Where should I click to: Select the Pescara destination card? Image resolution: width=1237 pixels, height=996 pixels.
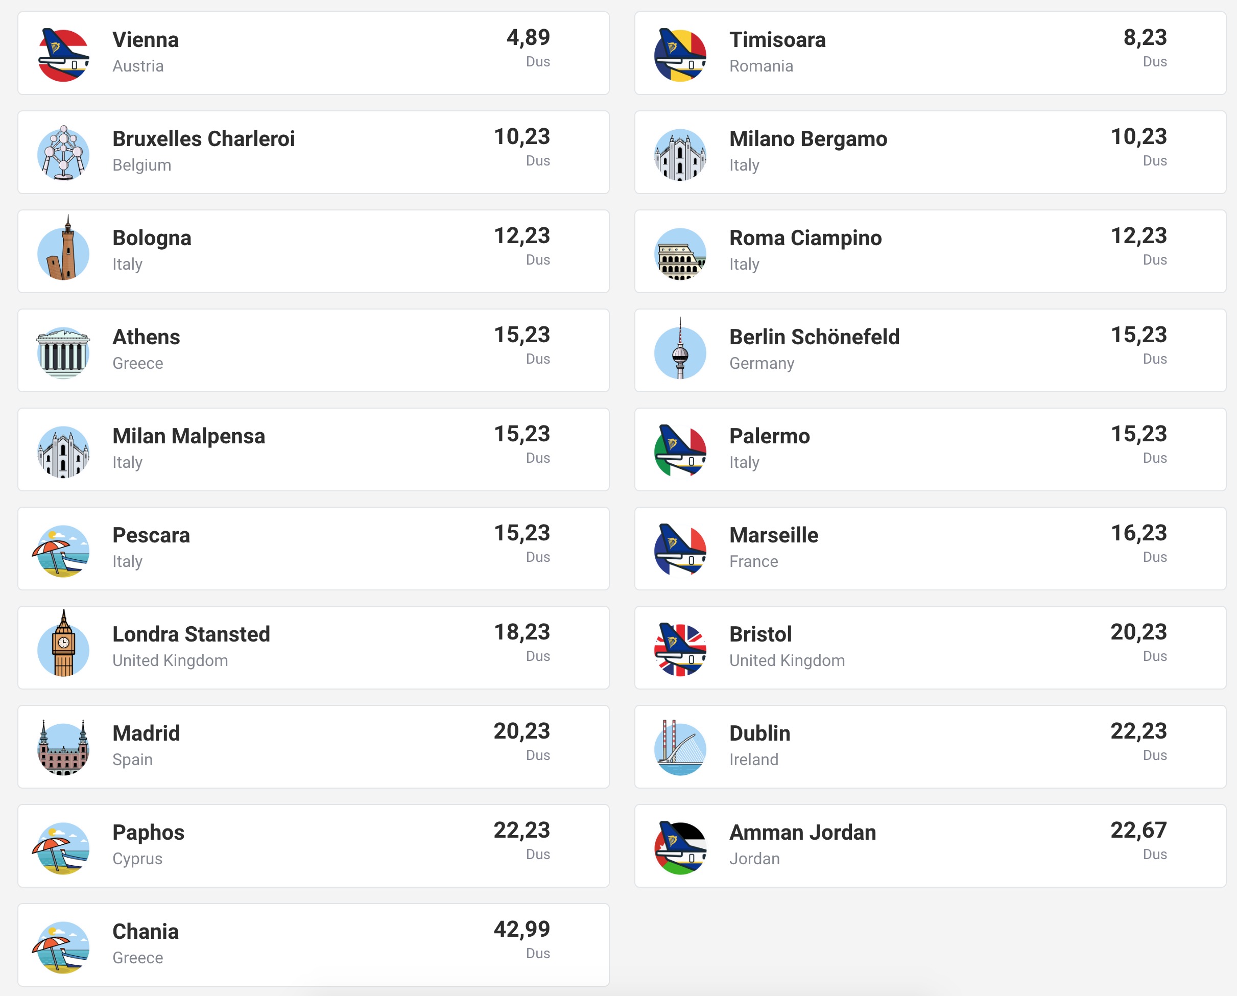coord(313,549)
